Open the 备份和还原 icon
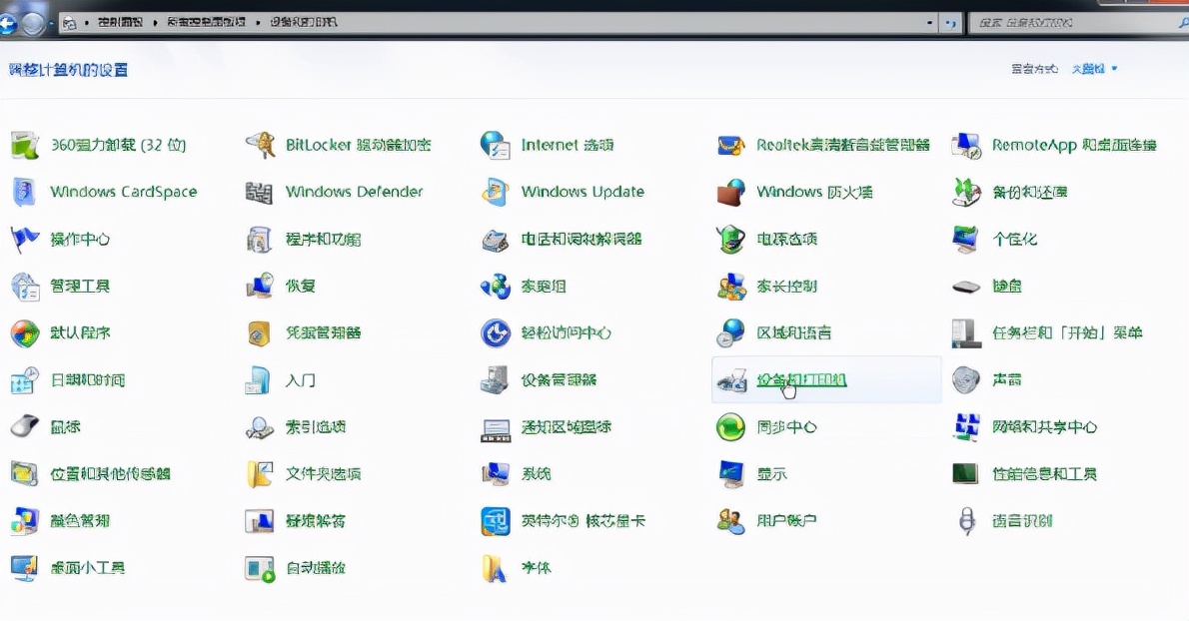Screen dimensions: 1189x621 point(967,192)
